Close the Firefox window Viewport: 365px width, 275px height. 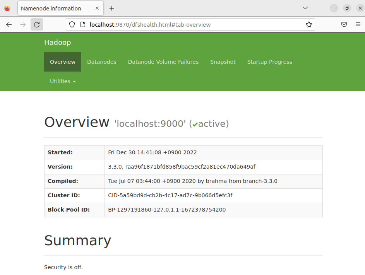pyautogui.click(x=360, y=9)
